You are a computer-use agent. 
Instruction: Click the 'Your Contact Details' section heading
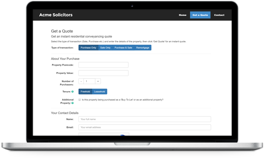[x=65, y=113]
